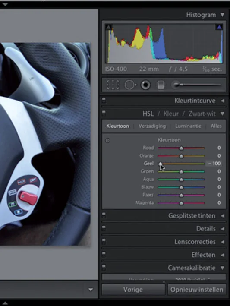Click the Geel hue slider handle
Image resolution: width=230 pixels, height=306 pixels.
coord(160,164)
